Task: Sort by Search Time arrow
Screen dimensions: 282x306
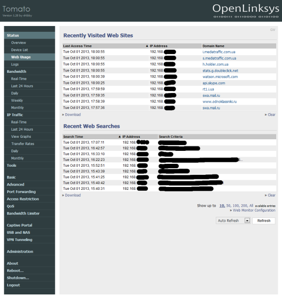Action: click(120, 136)
